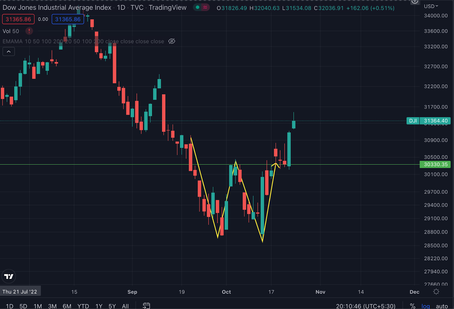The width and height of the screenshot is (454, 309).
Task: Select the All time range
Action: point(125,306)
